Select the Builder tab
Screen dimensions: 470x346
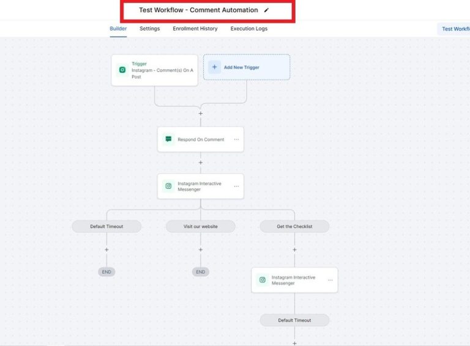point(118,29)
